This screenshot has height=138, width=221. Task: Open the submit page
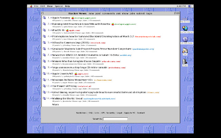[x=141, y=13]
